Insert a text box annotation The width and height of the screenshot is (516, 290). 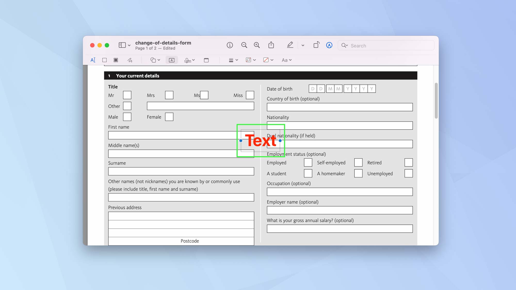172,60
